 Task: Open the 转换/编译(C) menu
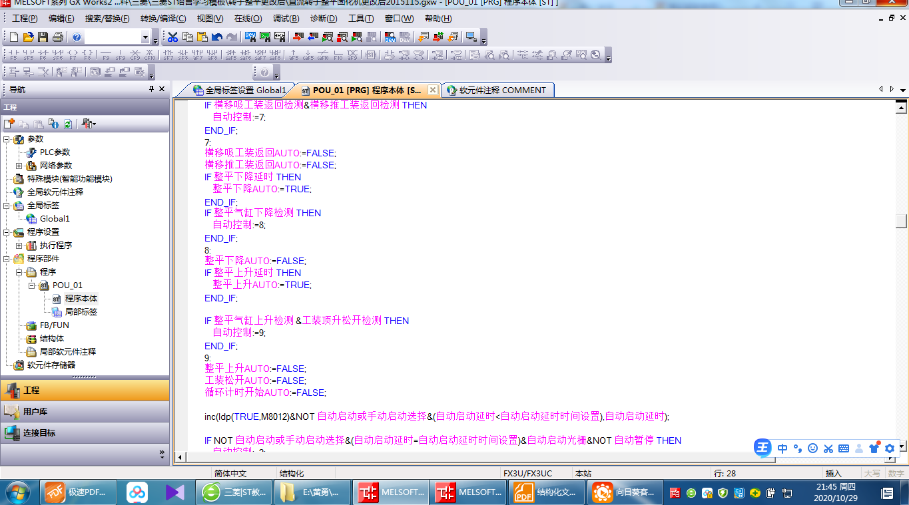point(163,19)
